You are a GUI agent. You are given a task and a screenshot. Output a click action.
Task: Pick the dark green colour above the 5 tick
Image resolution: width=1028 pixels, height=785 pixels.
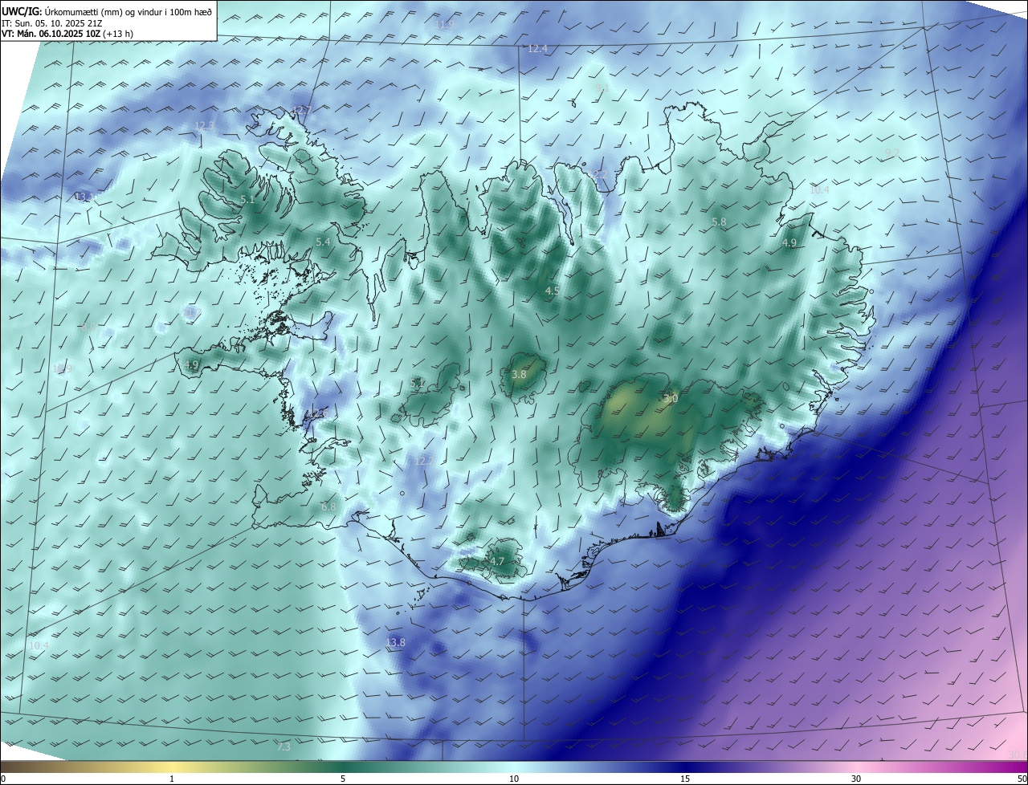pos(343,767)
